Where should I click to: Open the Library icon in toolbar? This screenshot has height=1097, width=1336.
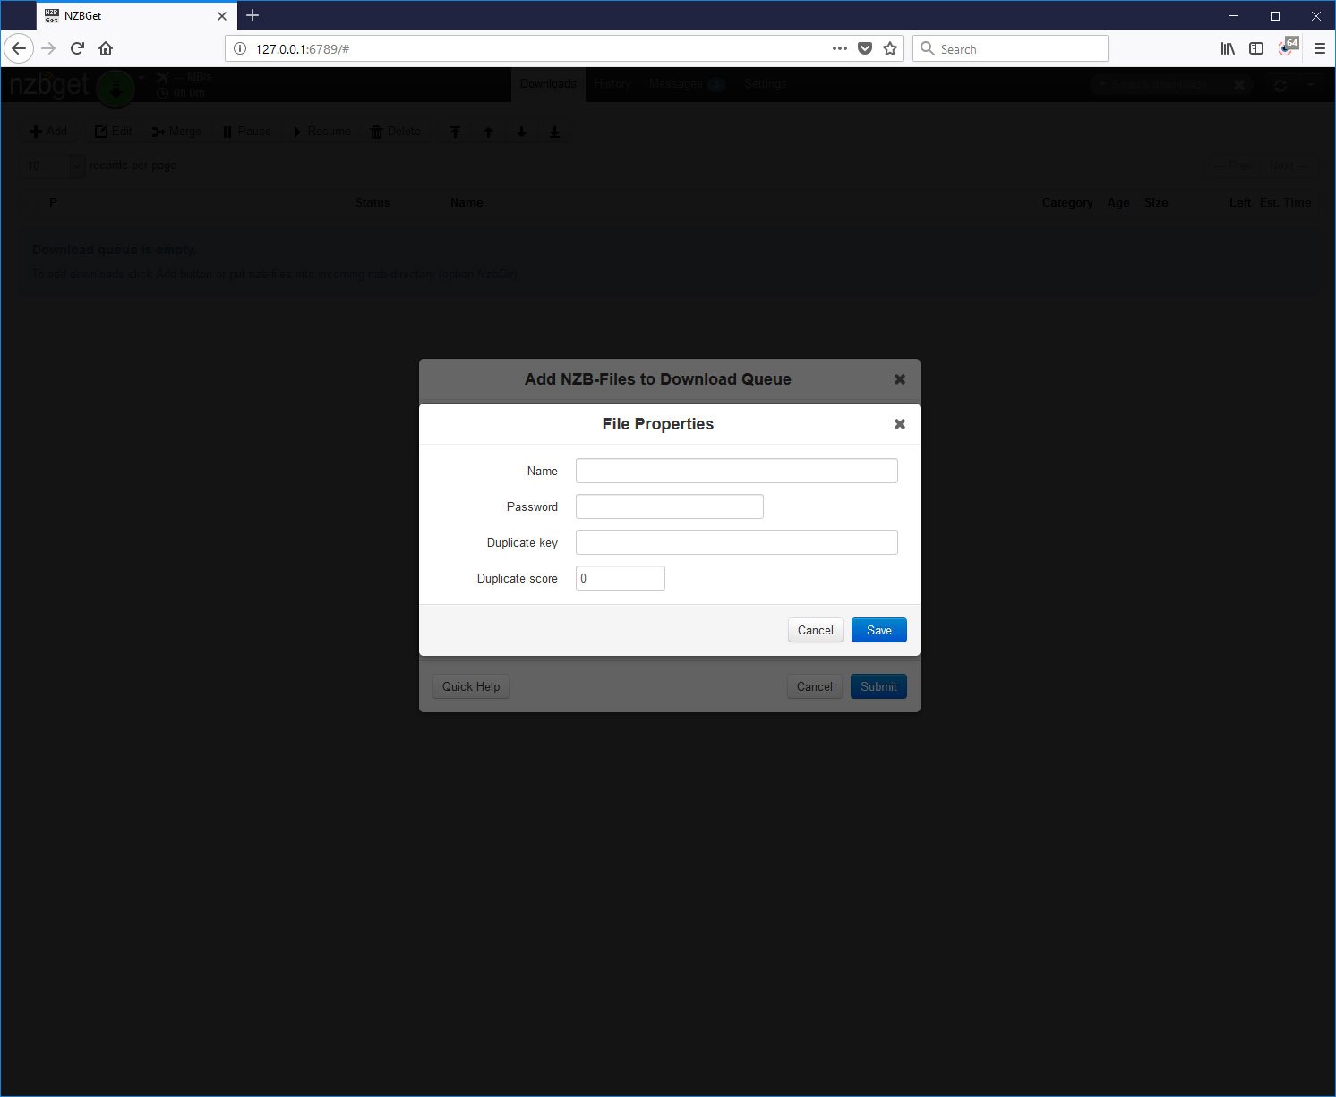point(1228,48)
